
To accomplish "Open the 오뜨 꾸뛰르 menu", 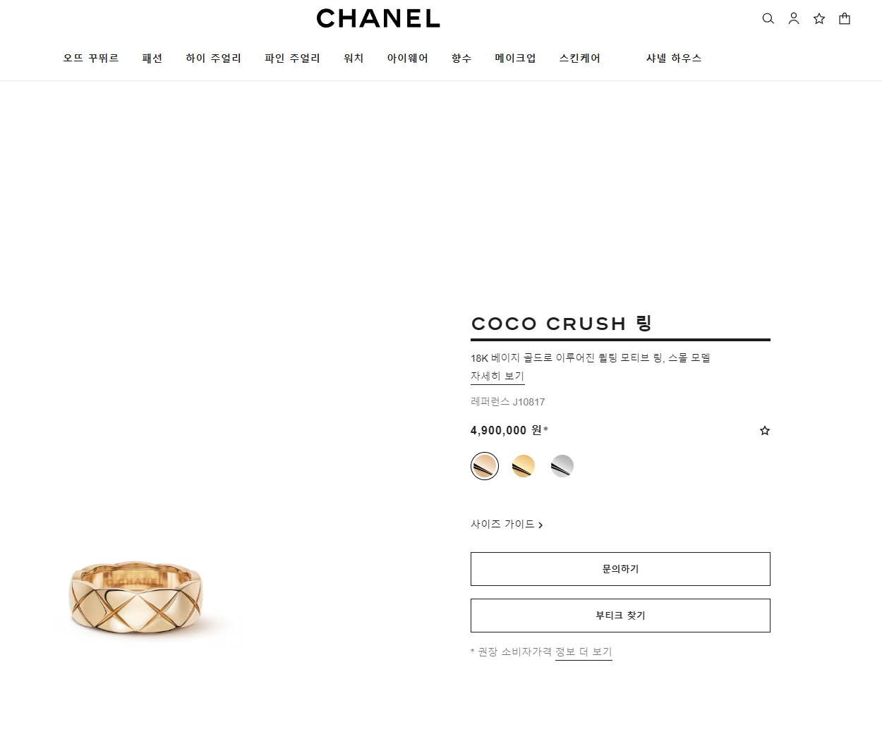I will [x=91, y=58].
